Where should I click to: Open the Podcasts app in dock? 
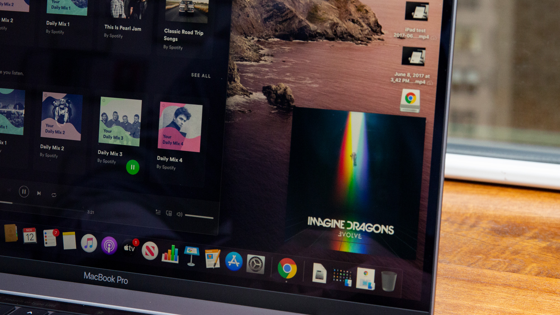[109, 246]
